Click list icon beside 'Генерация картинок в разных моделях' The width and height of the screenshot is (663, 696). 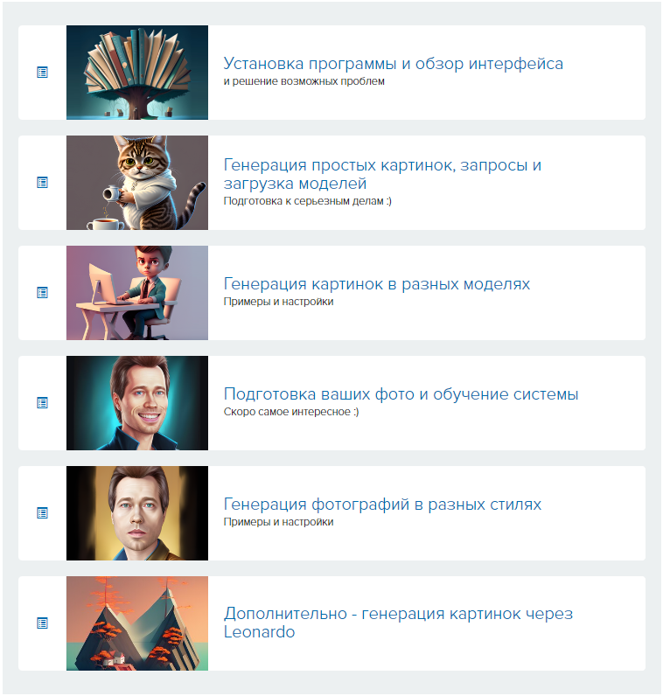(42, 293)
